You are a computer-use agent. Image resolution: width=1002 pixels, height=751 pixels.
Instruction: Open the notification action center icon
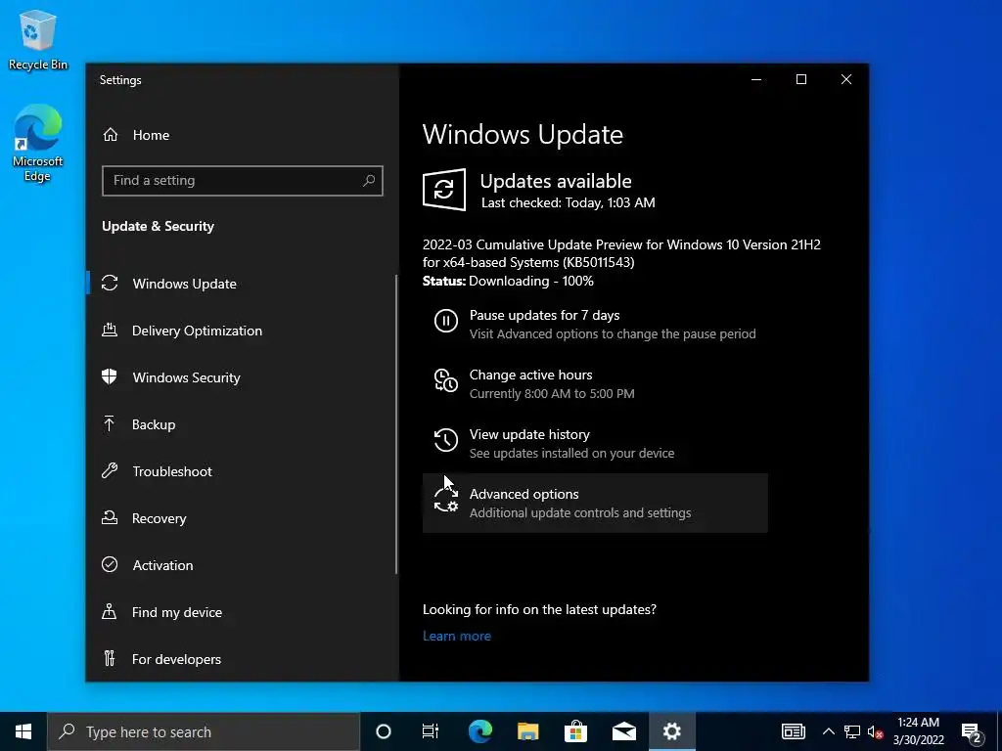[x=972, y=732]
